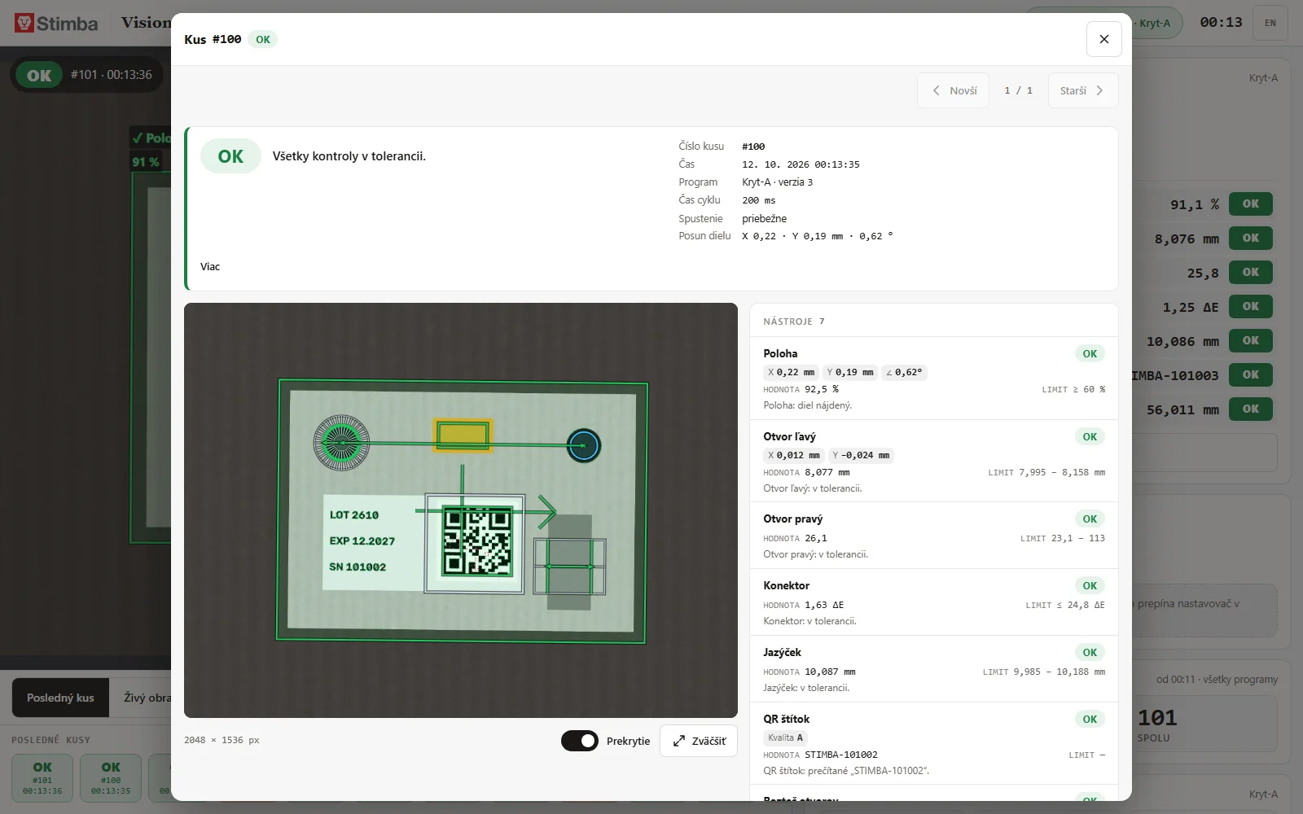The height and width of the screenshot is (814, 1303).
Task: Select the QR štítok tool result
Action: point(933,743)
